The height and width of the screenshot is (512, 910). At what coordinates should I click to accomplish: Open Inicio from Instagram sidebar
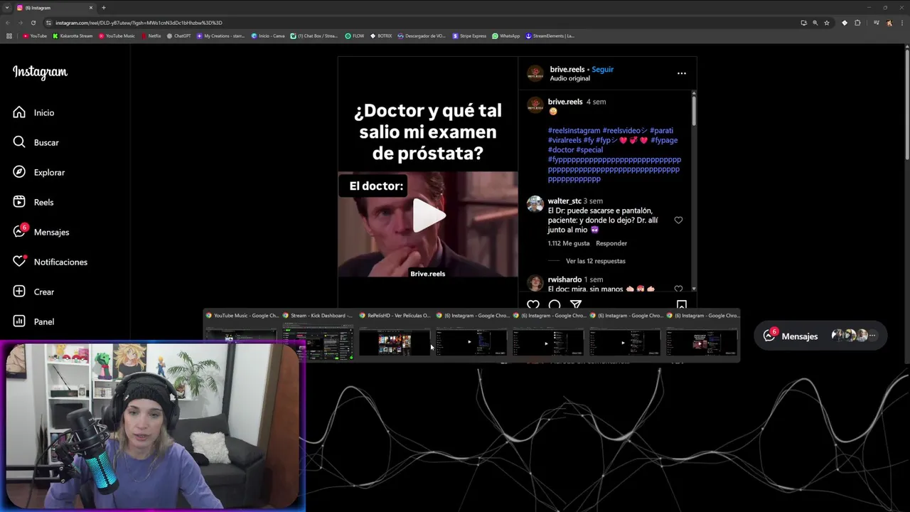click(33, 112)
